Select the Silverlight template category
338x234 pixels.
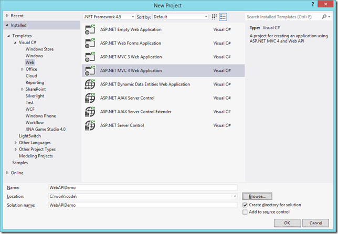[36, 96]
